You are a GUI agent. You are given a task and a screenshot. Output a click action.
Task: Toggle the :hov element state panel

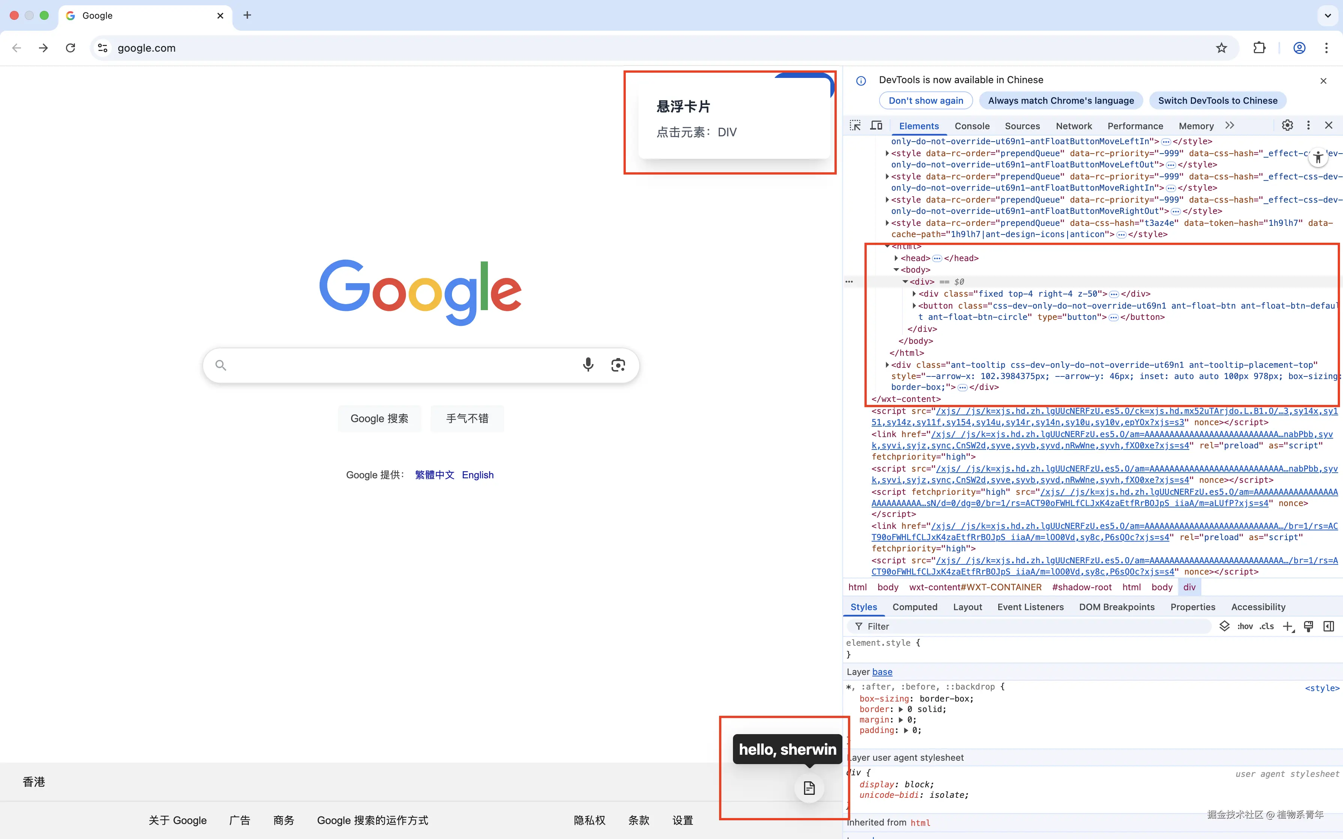pos(1245,626)
